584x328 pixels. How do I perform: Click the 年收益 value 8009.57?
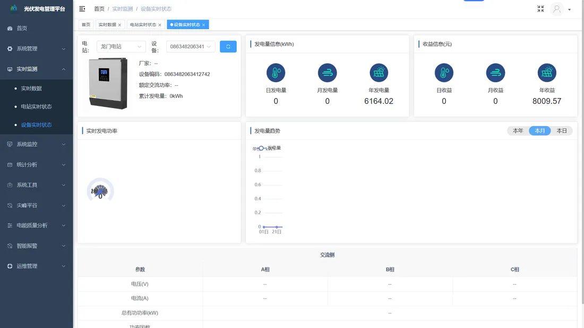[547, 101]
